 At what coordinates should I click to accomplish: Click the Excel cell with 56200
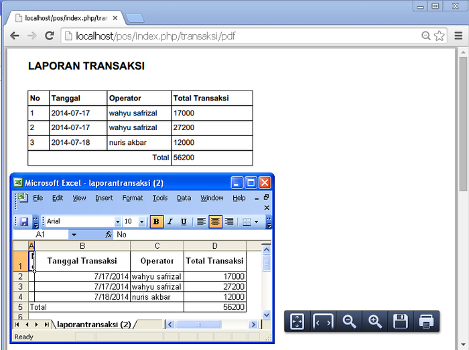(x=215, y=307)
